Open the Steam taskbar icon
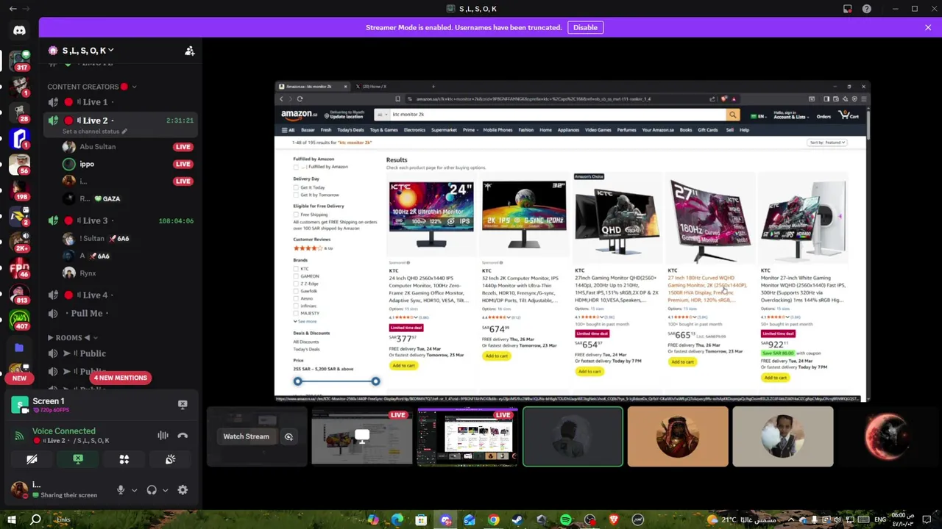This screenshot has height=529, width=942. [x=517, y=520]
